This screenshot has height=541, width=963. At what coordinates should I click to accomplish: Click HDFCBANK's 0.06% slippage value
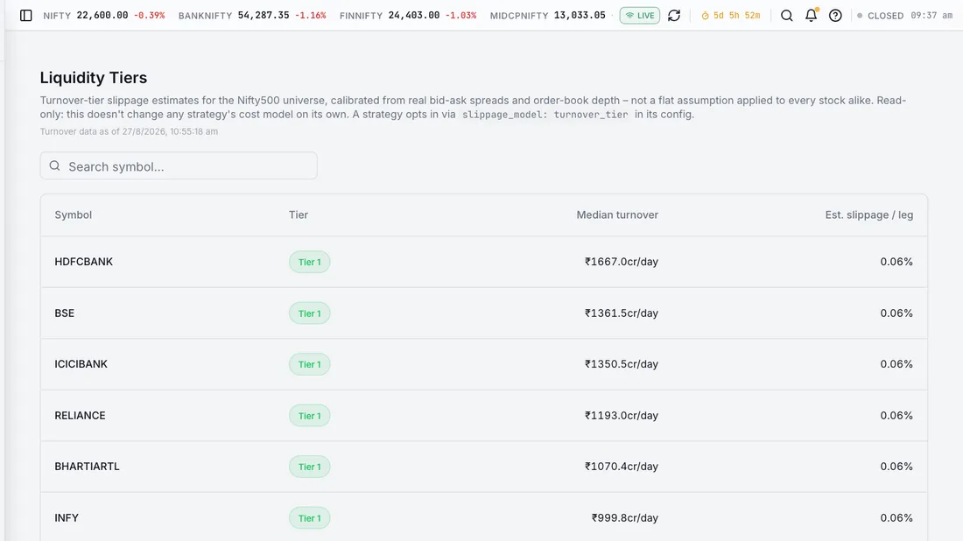pyautogui.click(x=896, y=262)
